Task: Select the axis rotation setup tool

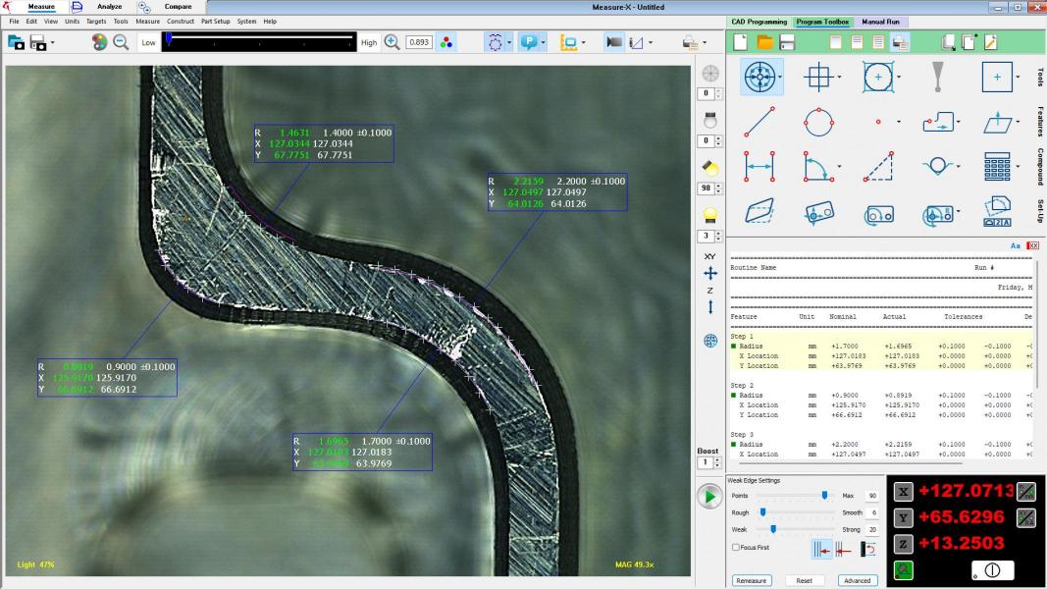Action: click(x=878, y=214)
